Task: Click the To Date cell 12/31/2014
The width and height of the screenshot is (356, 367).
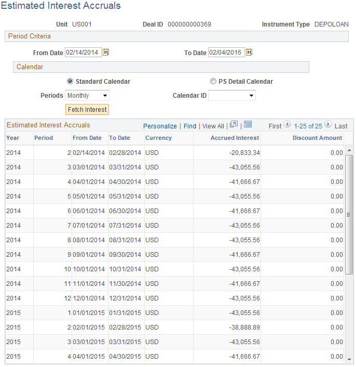Action: point(125,298)
